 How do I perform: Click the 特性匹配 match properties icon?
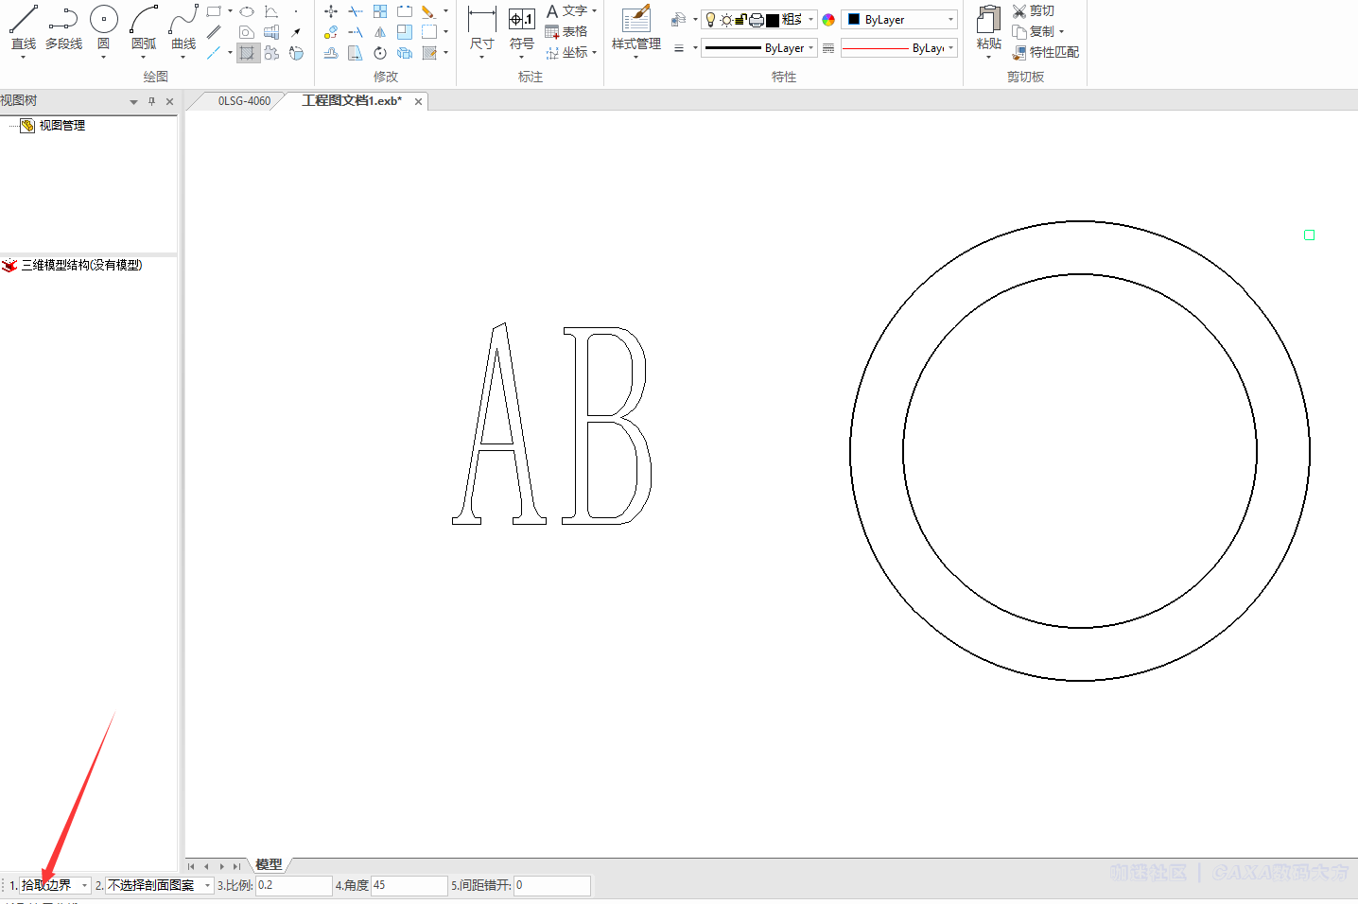[1045, 52]
